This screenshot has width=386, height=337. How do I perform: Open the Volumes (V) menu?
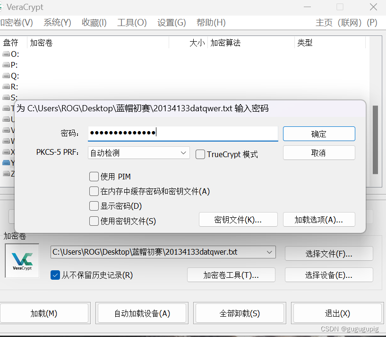coord(16,23)
